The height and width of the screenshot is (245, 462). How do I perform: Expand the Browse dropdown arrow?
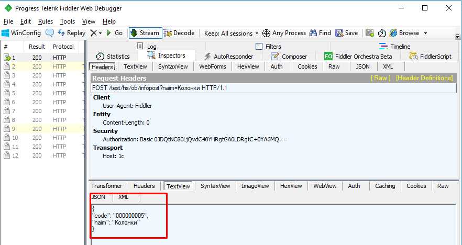[425, 34]
